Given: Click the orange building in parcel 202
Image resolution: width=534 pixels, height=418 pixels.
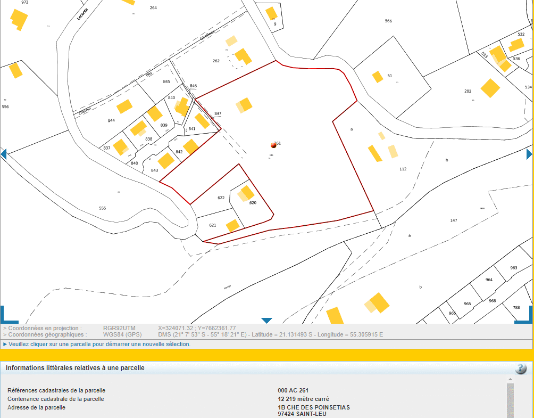Looking at the screenshot, I should coord(490,88).
